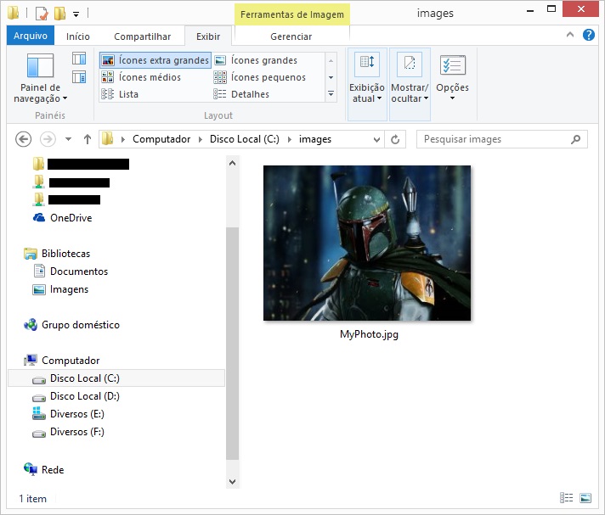Viewport: 605px width, 515px height.
Task: Select the MyPhoto.jpg thumbnail
Action: click(367, 243)
